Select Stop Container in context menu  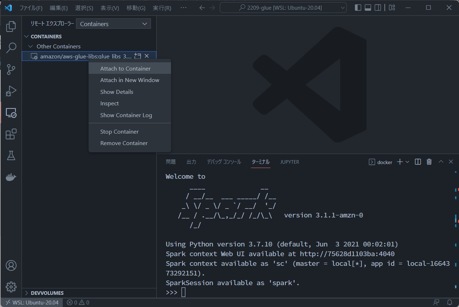point(119,131)
